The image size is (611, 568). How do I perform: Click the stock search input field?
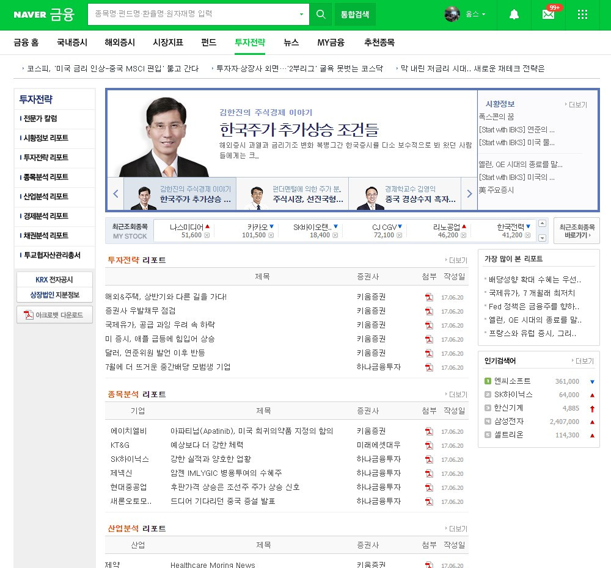point(189,13)
